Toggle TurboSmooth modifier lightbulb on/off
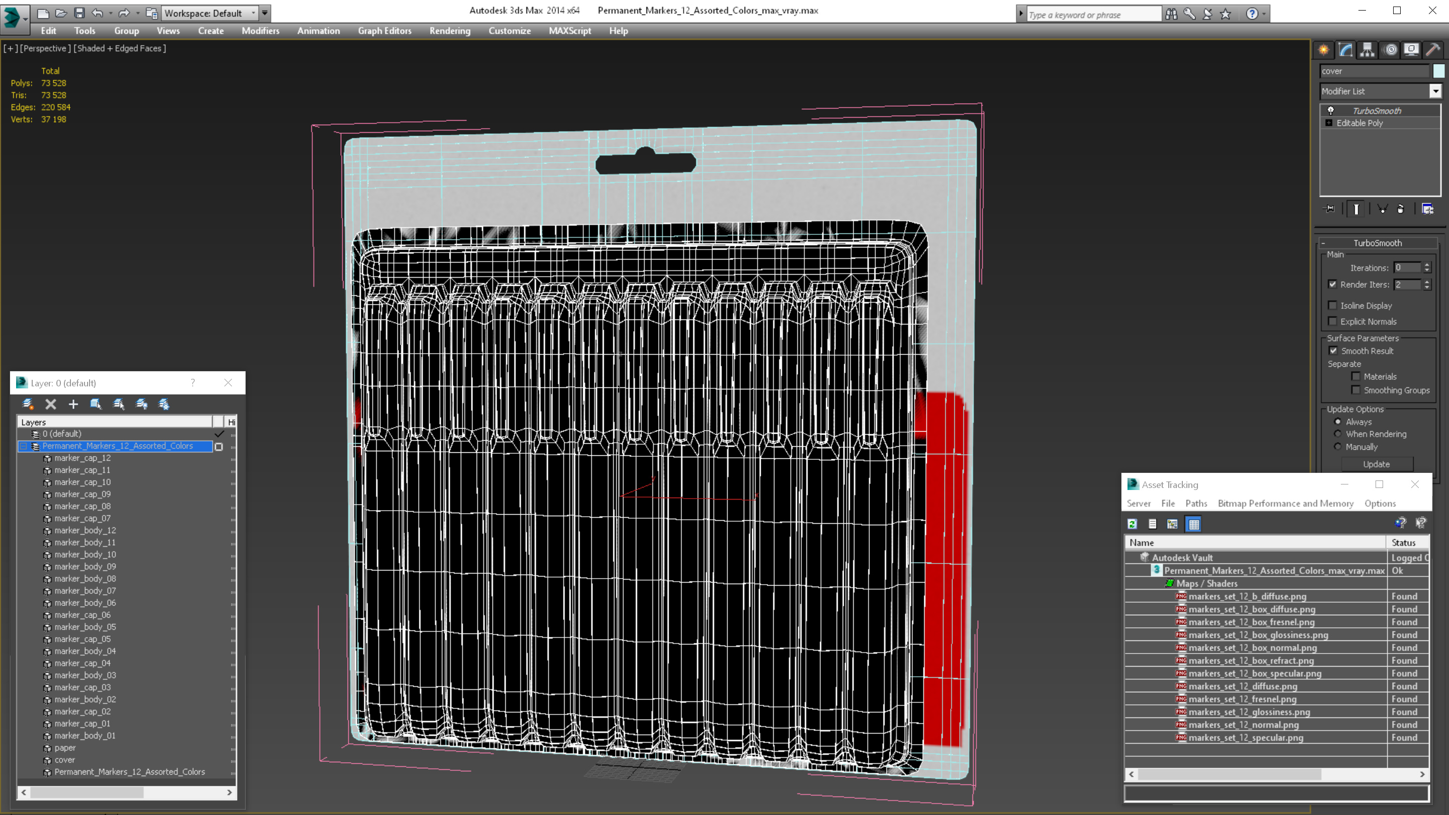The image size is (1449, 815). [x=1330, y=110]
